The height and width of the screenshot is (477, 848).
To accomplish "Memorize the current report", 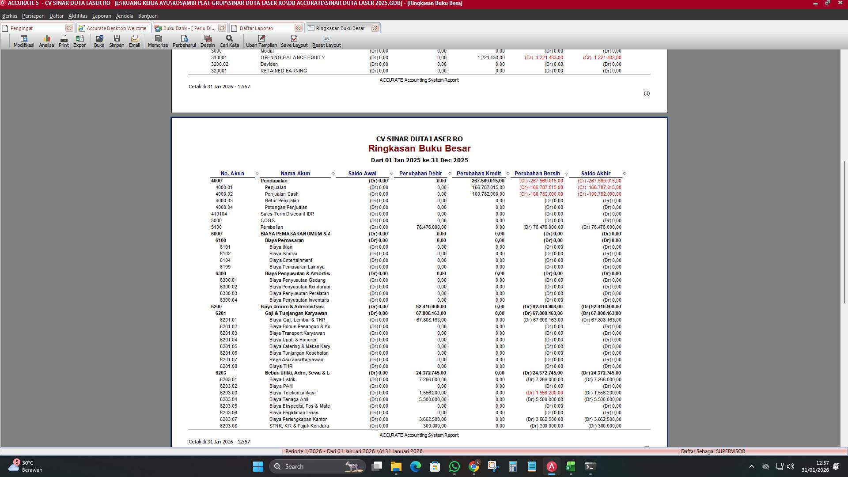I will tap(157, 41).
